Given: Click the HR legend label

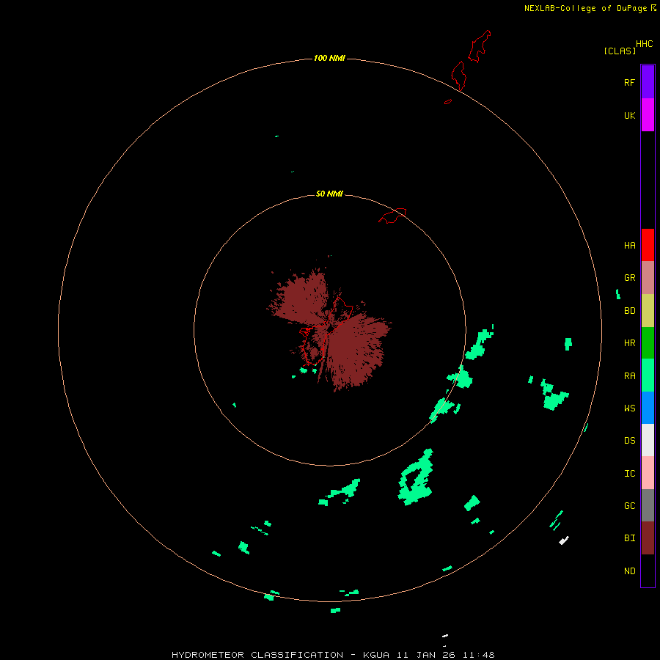Looking at the screenshot, I should pos(629,343).
